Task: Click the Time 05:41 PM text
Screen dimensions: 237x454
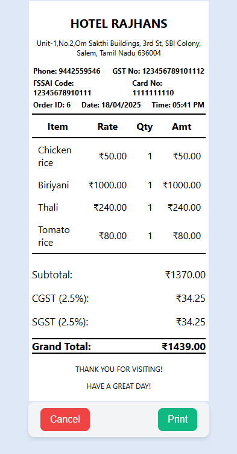Action: (x=178, y=105)
